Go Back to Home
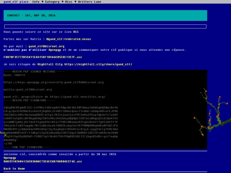 [14, 169]
